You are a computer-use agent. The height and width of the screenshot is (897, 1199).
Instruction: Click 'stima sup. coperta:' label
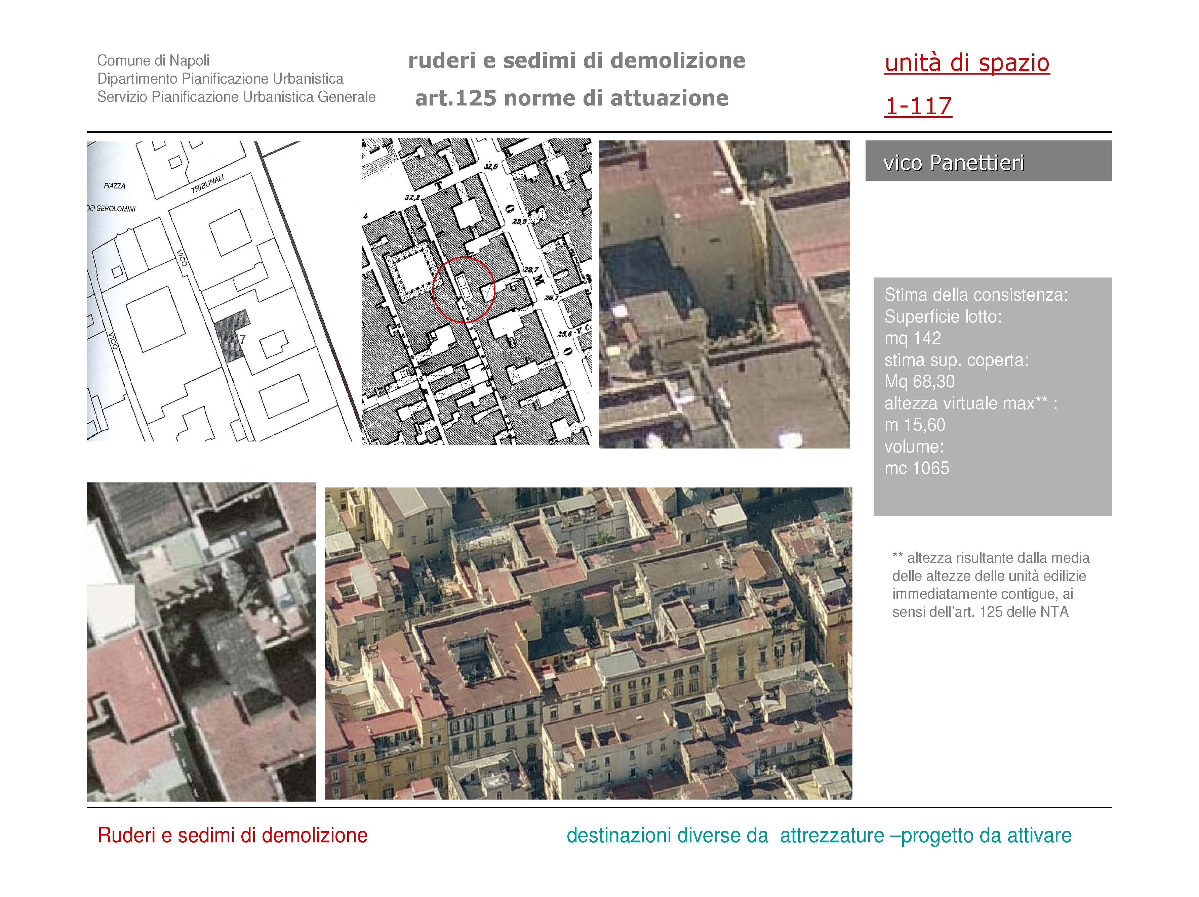pyautogui.click(x=956, y=360)
